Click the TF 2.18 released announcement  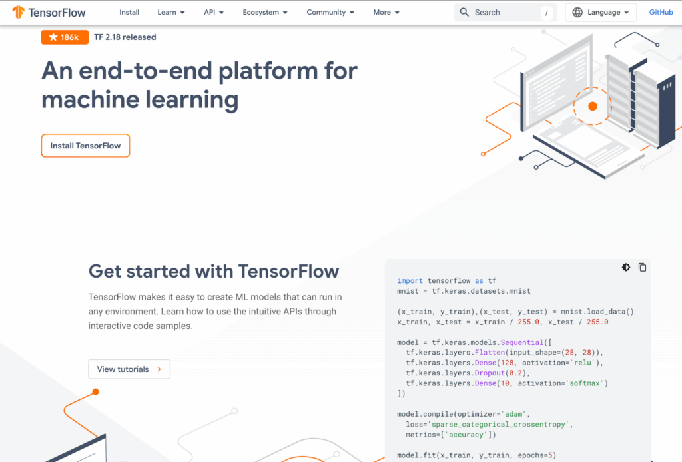pos(126,37)
